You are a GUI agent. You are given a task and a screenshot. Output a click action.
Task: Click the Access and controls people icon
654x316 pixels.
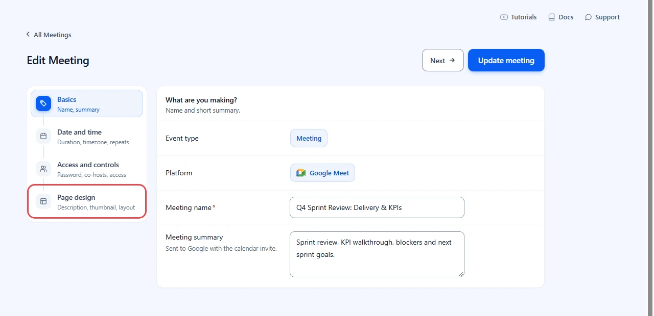(43, 169)
